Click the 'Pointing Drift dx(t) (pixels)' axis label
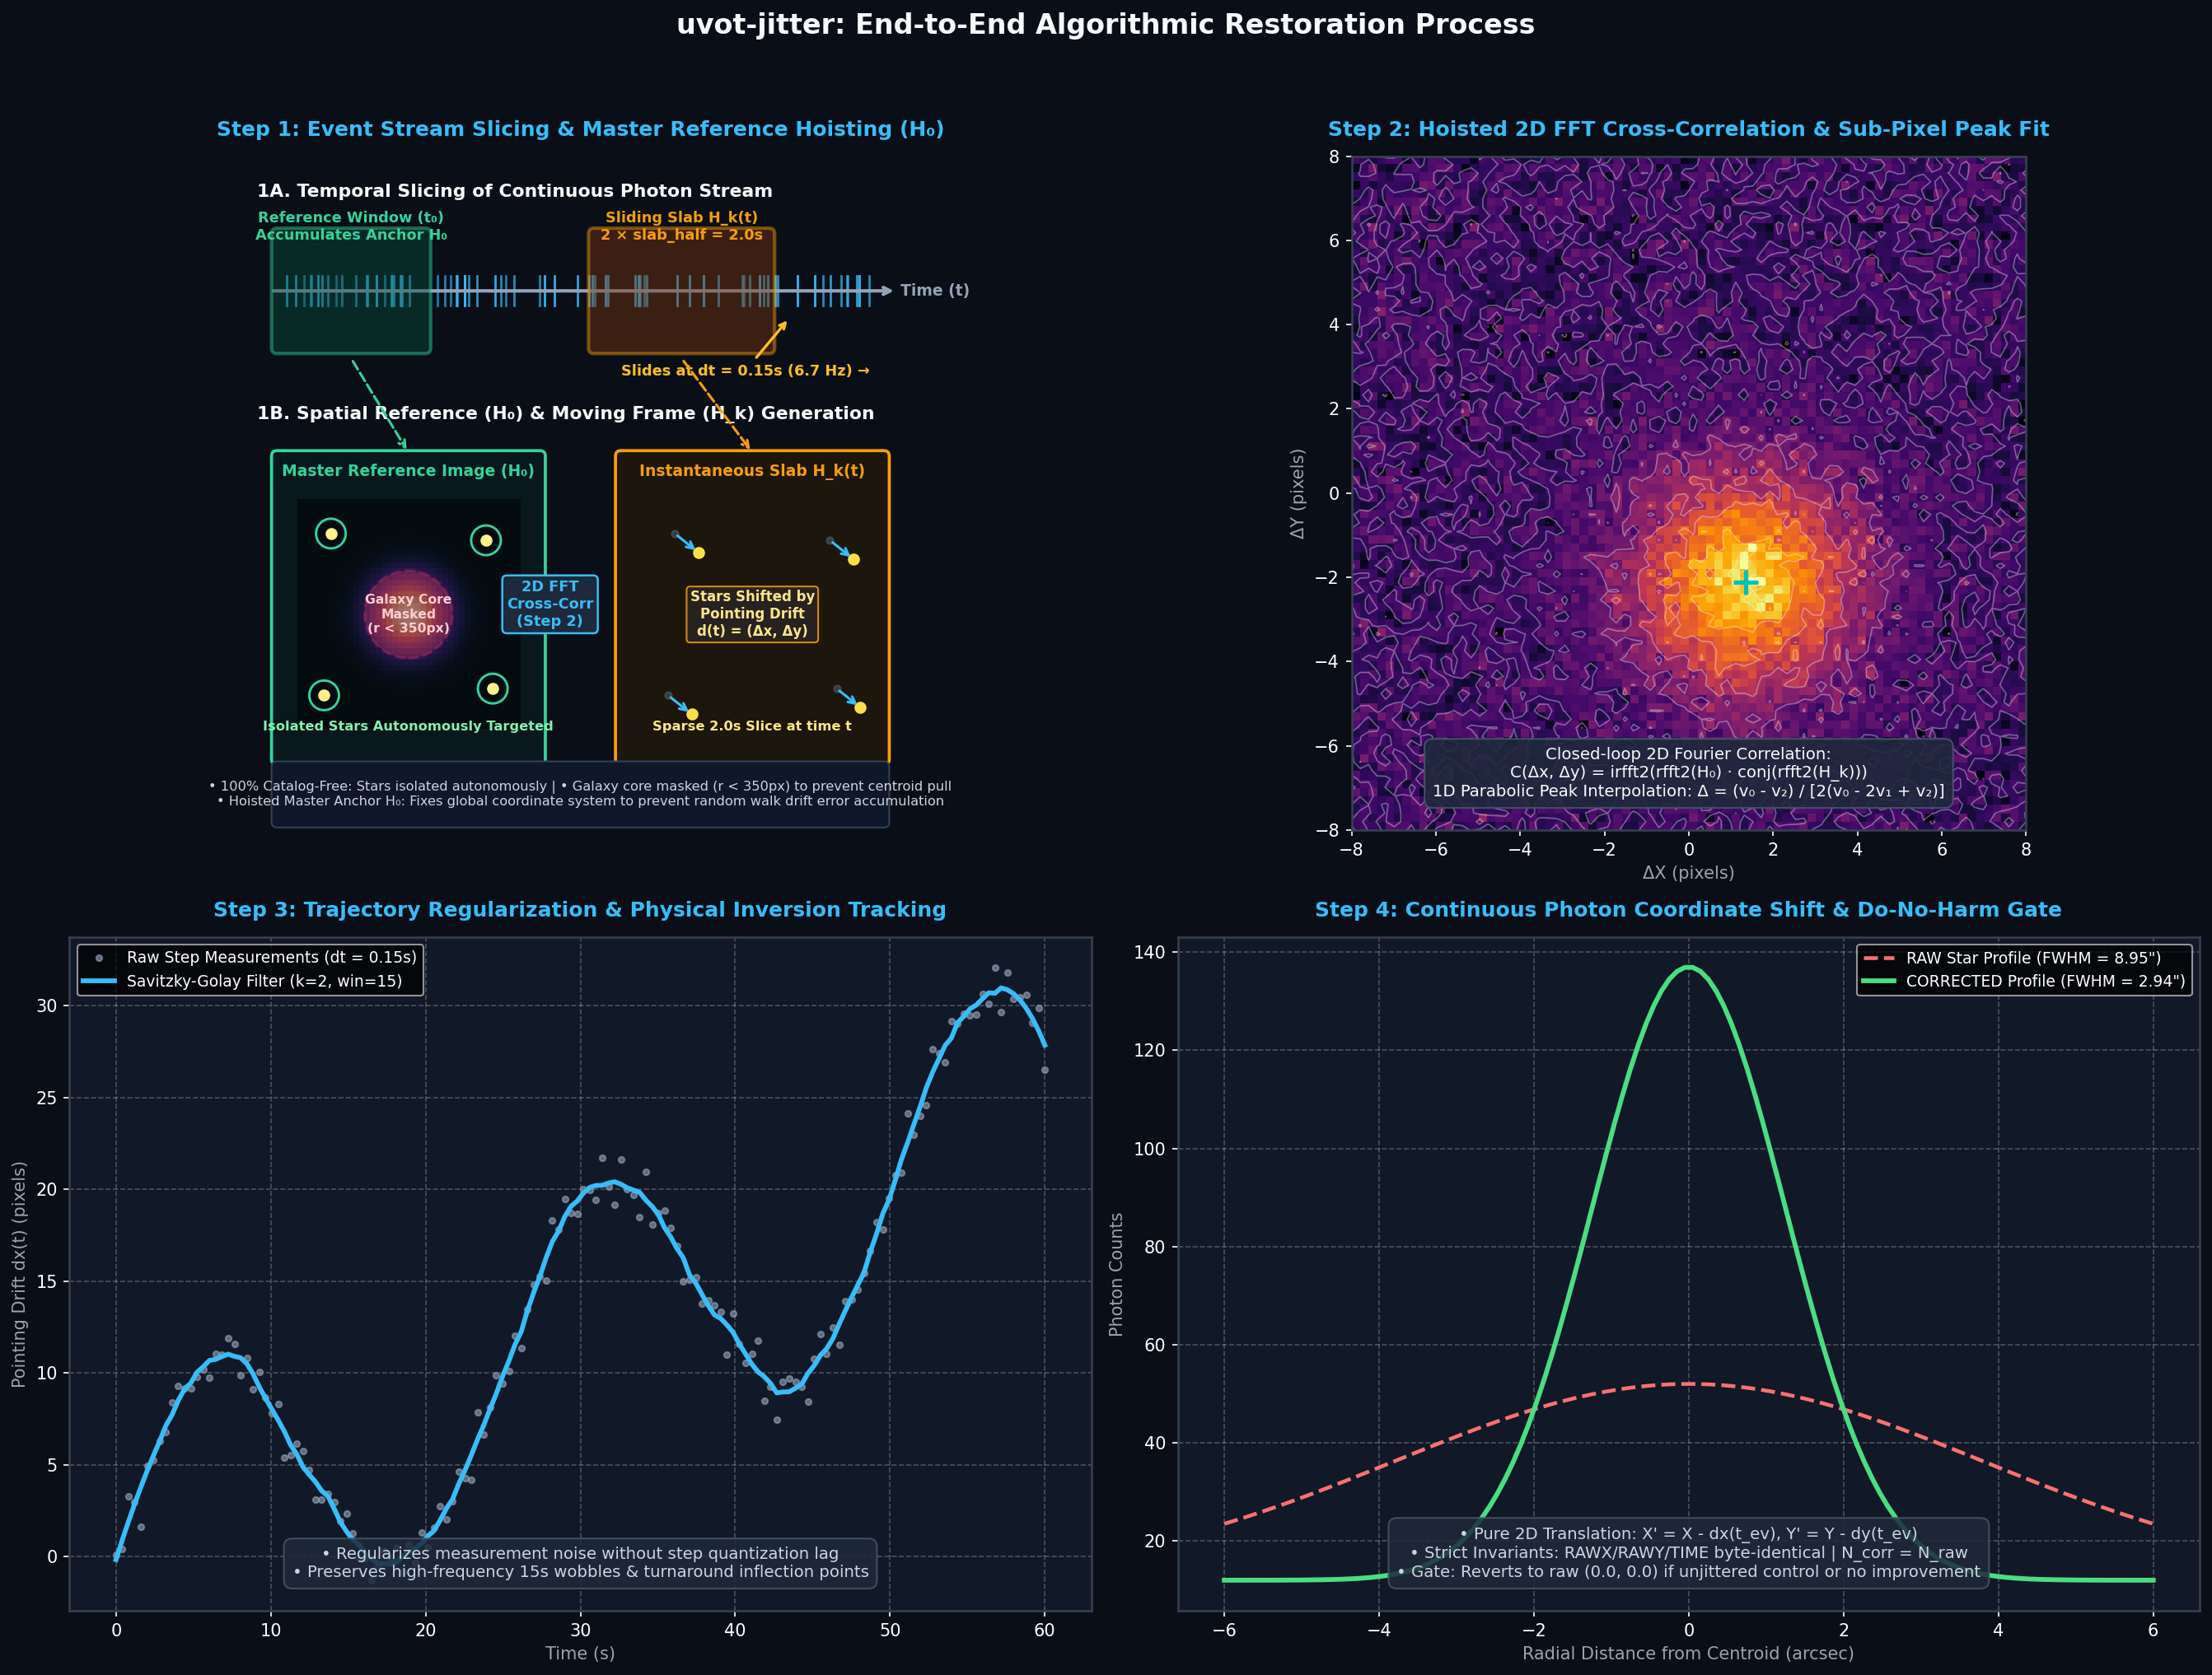Image resolution: width=2212 pixels, height=1675 pixels. [x=19, y=1274]
